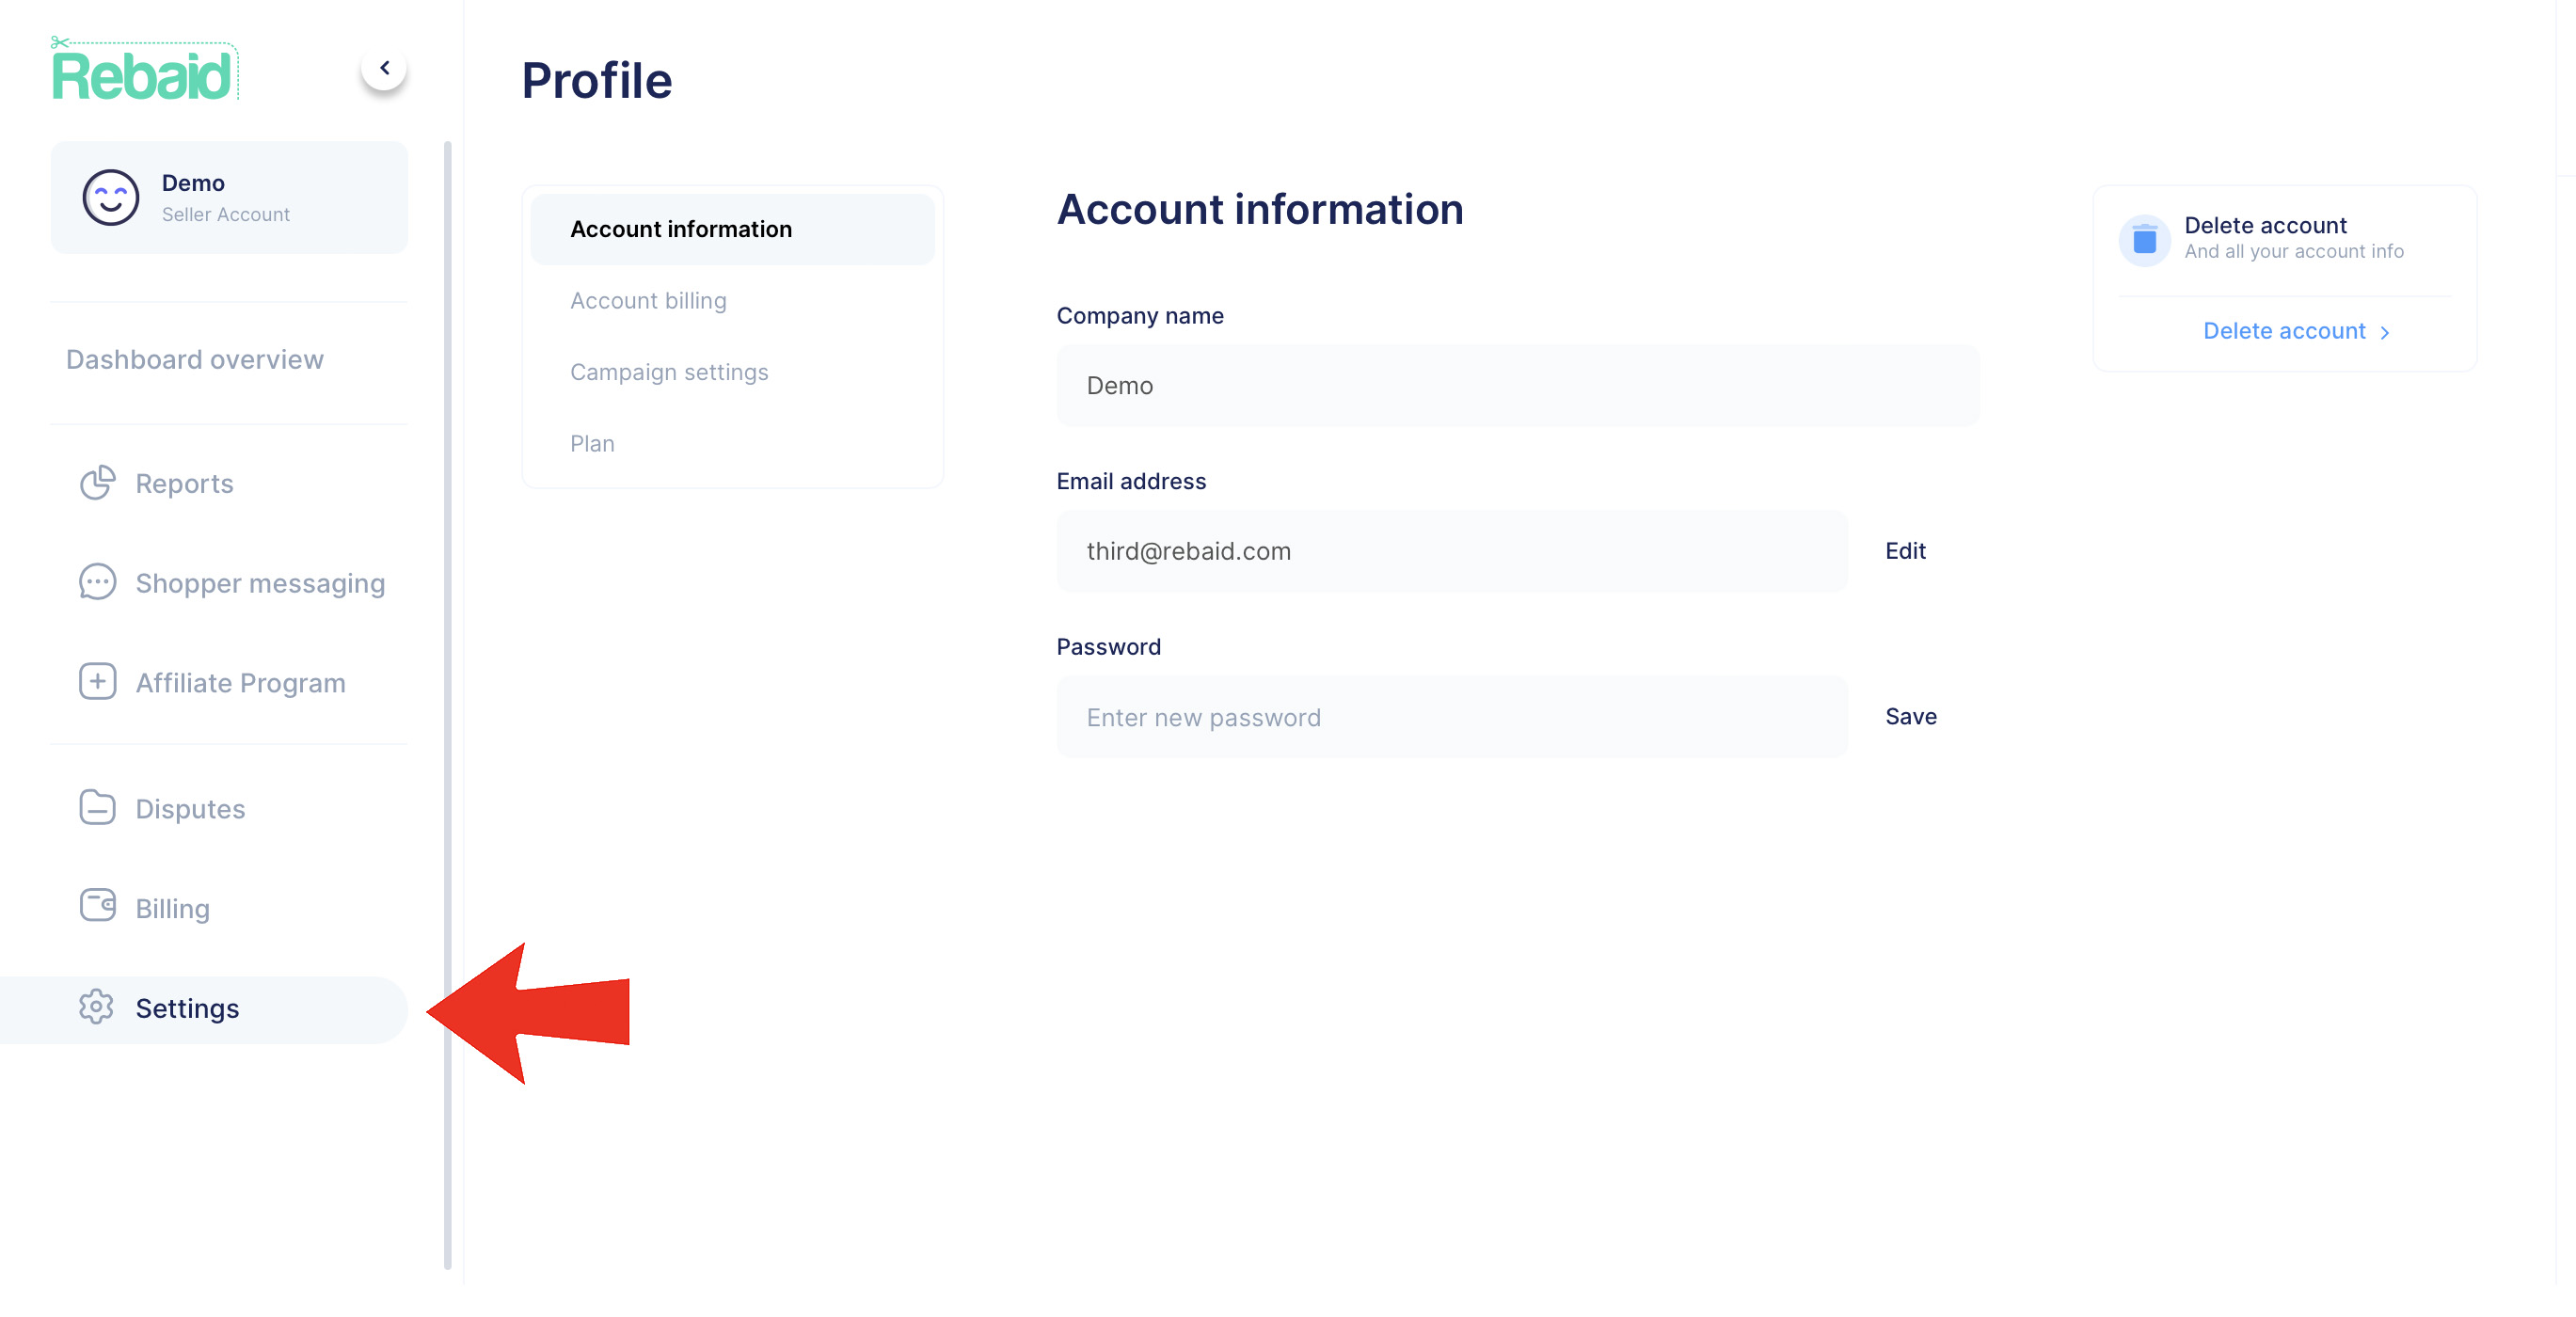The image size is (2576, 1317).
Task: Click the smiley avatar for Demo account
Action: [x=111, y=198]
